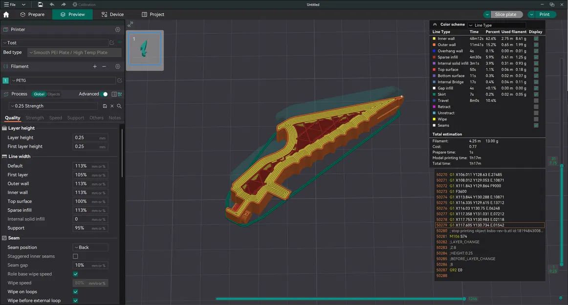Switch to the Prepare tab
568x305 pixels.
(32, 15)
